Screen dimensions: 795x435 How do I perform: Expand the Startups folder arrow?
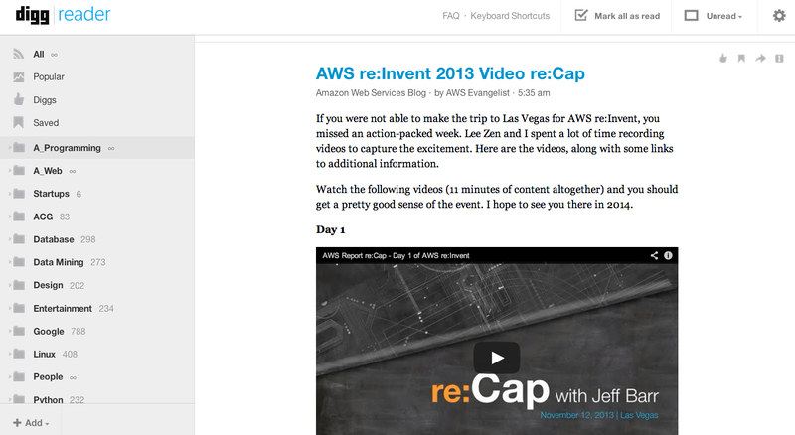click(10, 193)
